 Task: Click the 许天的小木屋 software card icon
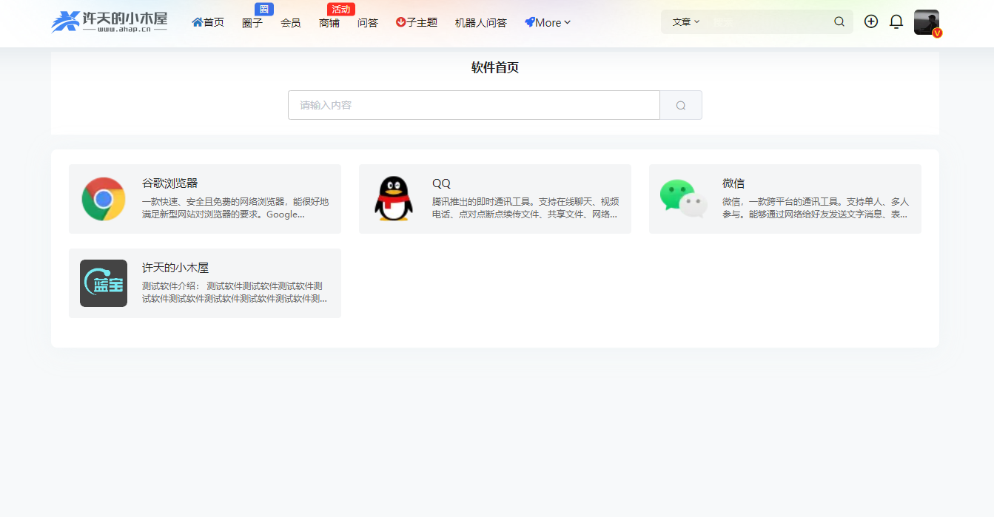coord(104,283)
